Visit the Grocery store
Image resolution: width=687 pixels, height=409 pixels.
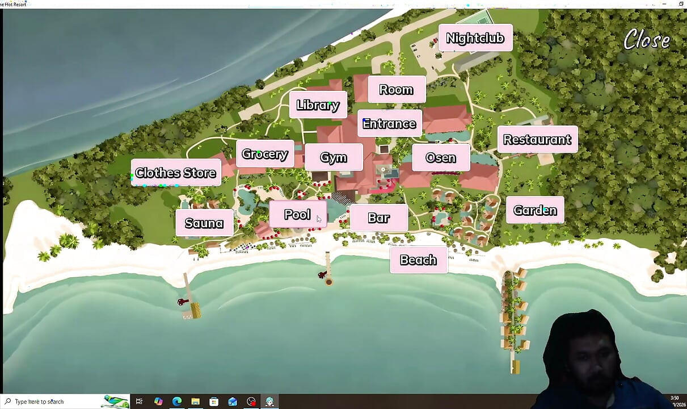pos(265,154)
